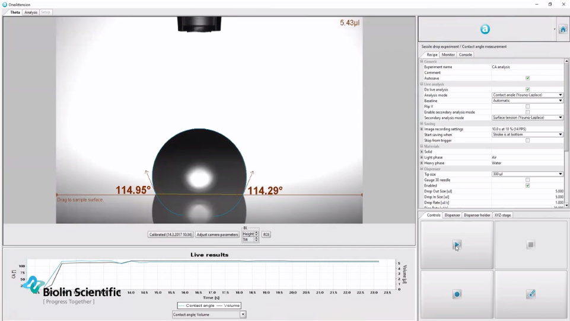Open the XYZ-stage tab
The width and height of the screenshot is (570, 321).
coord(502,215)
